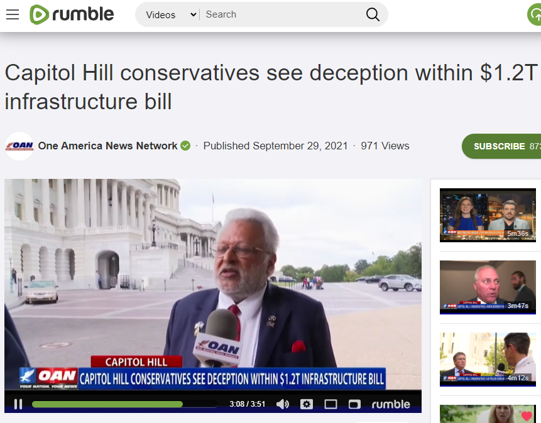This screenshot has width=541, height=423.
Task: Toggle theater mode view
Action: tap(331, 404)
